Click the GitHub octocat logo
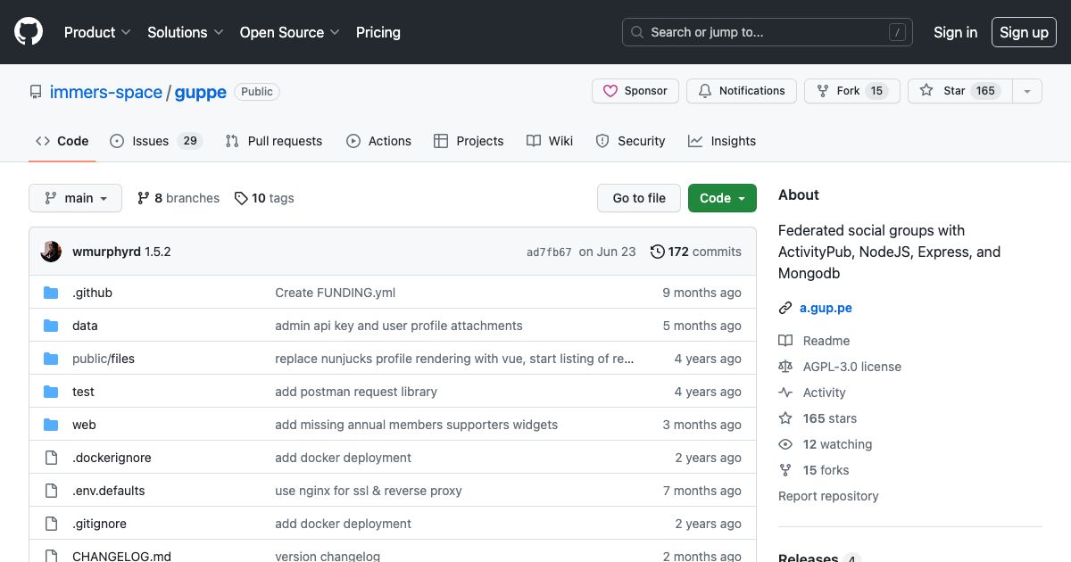The height and width of the screenshot is (562, 1071). point(28,31)
